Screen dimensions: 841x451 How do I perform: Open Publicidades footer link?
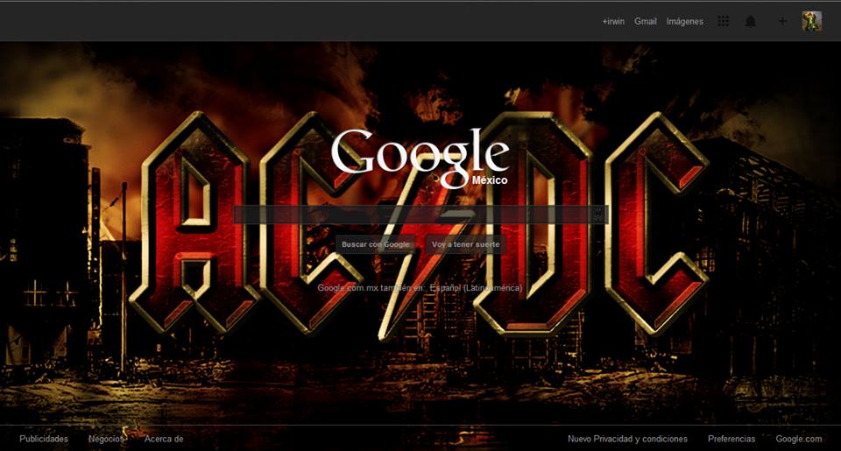(x=44, y=439)
